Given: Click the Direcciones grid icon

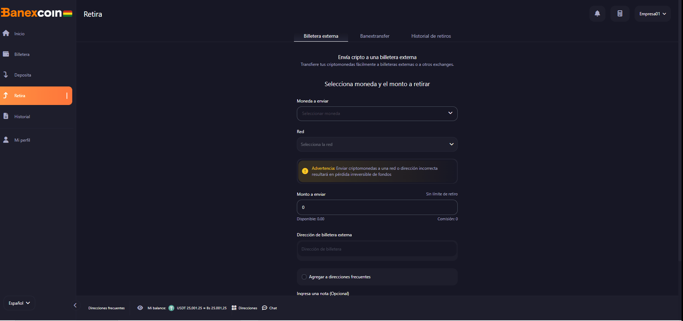Looking at the screenshot, I should coord(234,308).
